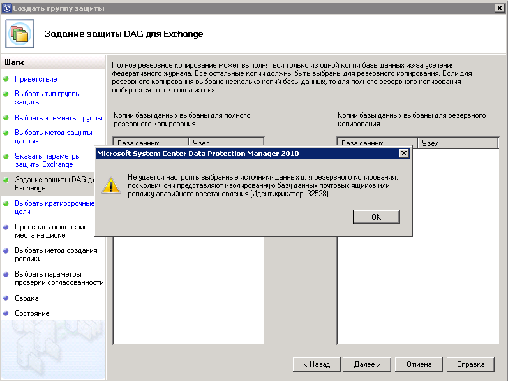Click the green bullet beside Приветствие
This screenshot has height=381, width=508.
(6, 78)
